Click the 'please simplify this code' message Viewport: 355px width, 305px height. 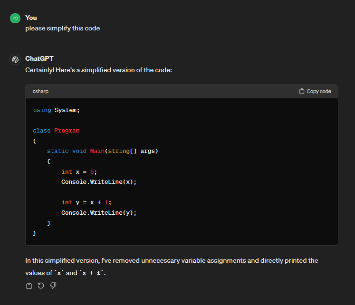coord(62,29)
